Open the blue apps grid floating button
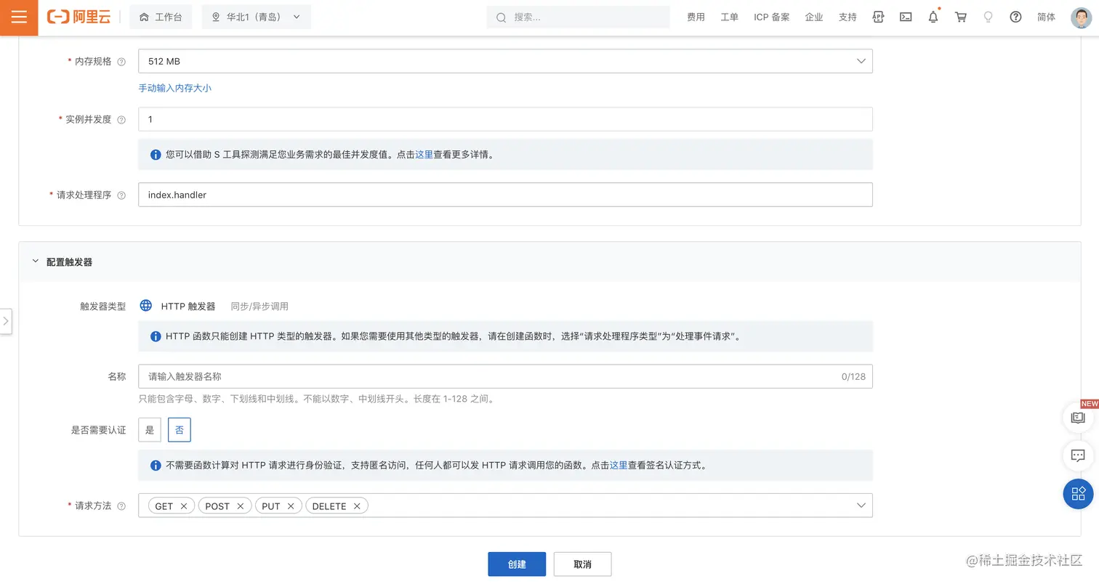 click(x=1078, y=494)
